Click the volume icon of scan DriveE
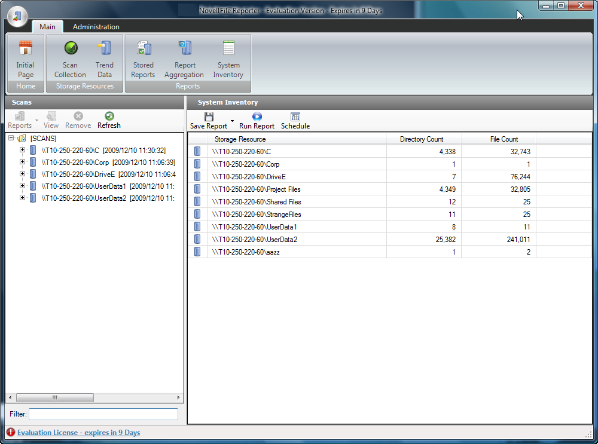The image size is (598, 444). (33, 174)
